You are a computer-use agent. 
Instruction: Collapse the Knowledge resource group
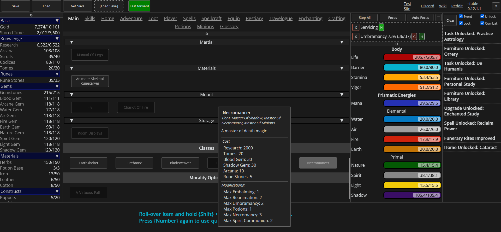pos(57,39)
